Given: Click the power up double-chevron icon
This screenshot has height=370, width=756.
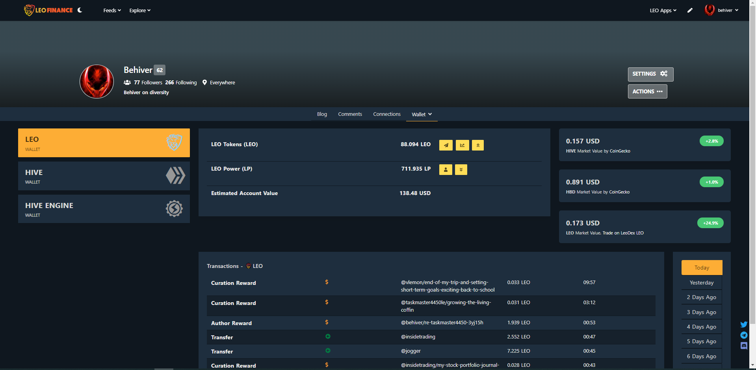Looking at the screenshot, I should (x=478, y=145).
